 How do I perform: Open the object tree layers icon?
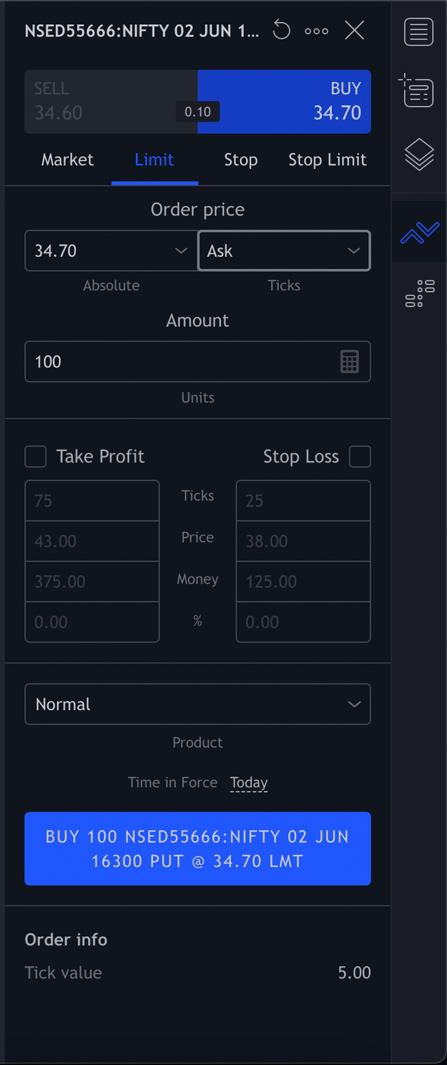pyautogui.click(x=419, y=154)
